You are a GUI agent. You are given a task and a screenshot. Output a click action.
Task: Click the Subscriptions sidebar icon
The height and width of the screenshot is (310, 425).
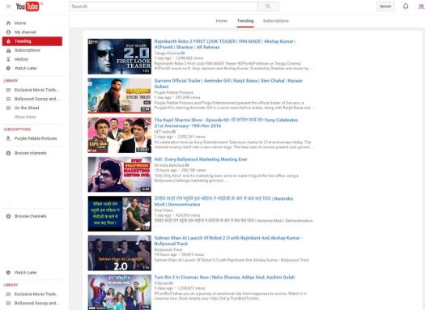8,50
